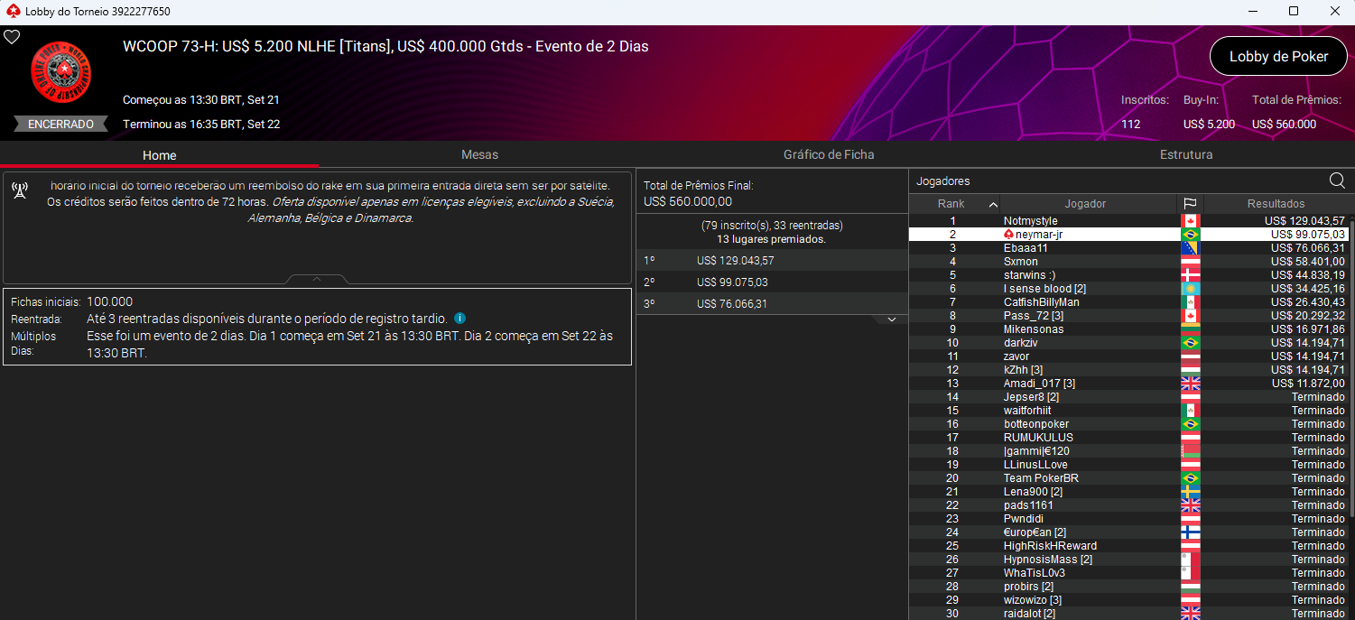
Task: Click flag next to €urop€an [2]
Action: pos(1190,532)
